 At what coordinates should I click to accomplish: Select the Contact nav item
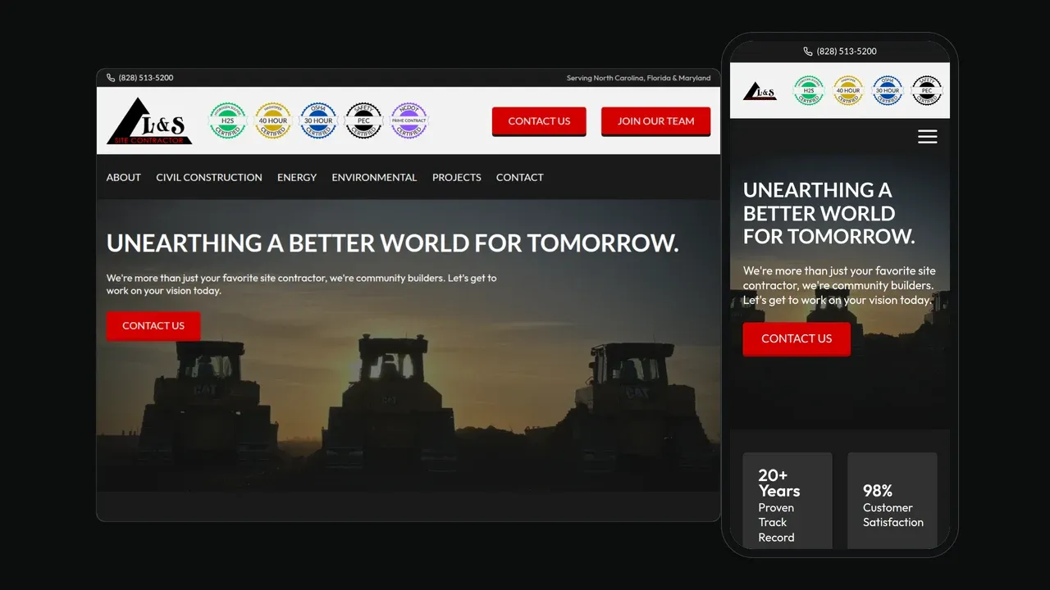point(520,177)
